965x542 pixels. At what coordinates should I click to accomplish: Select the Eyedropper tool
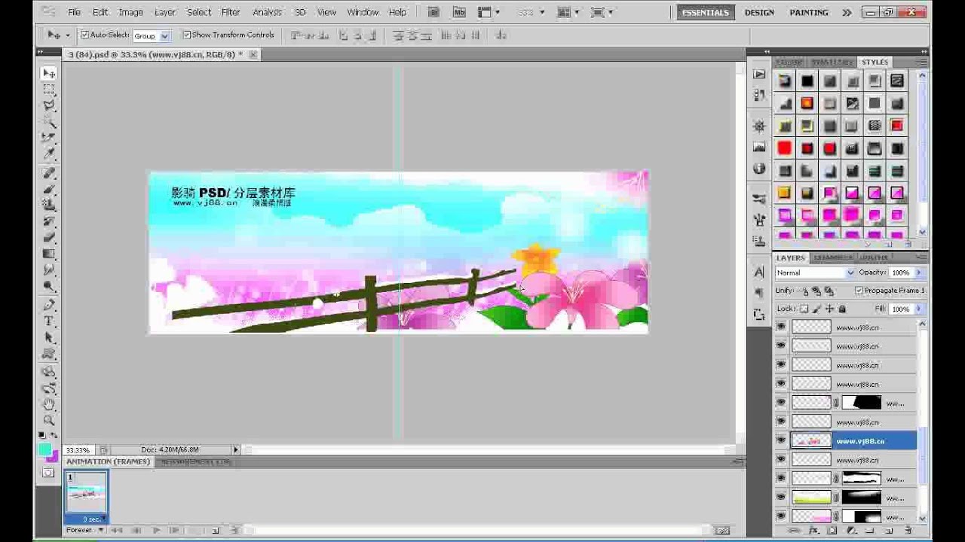click(x=48, y=154)
